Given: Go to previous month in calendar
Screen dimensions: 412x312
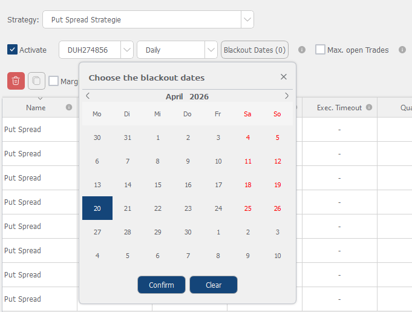Looking at the screenshot, I should [88, 96].
